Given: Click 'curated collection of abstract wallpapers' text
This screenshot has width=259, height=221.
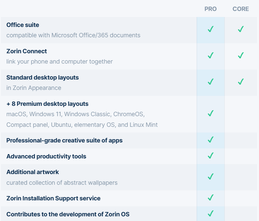Looking at the screenshot, I should point(62,183).
